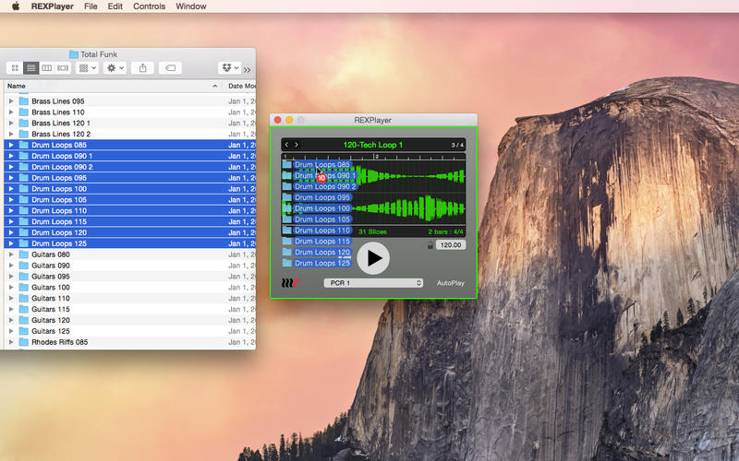This screenshot has width=739, height=461.
Task: Click the 120-Tech Loop 1 title
Action: click(x=373, y=145)
